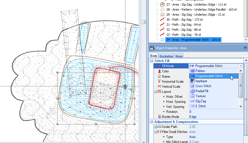Image resolution: width=248 pixels, height=143 pixels.
Task: Choose Zig-Zag in the fill mode dropdown
Action: (201, 101)
